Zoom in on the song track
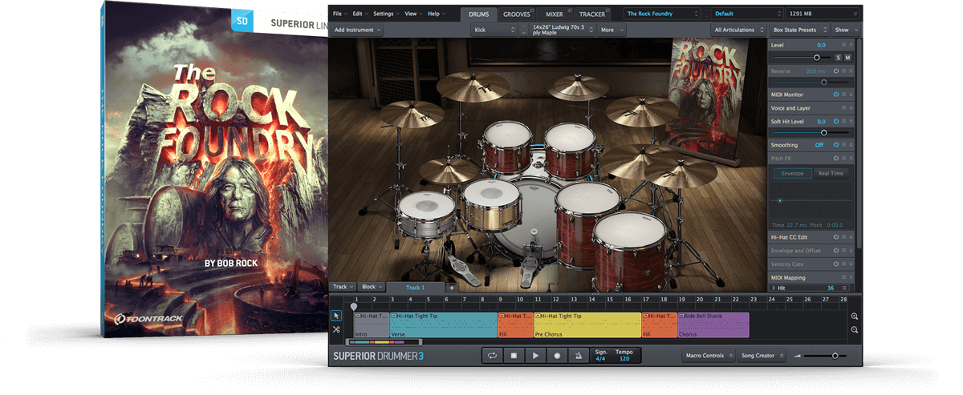 [x=855, y=316]
